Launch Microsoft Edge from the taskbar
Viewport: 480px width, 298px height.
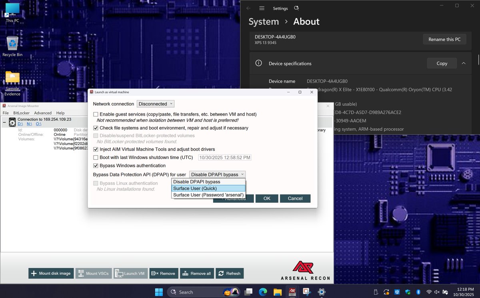click(263, 292)
